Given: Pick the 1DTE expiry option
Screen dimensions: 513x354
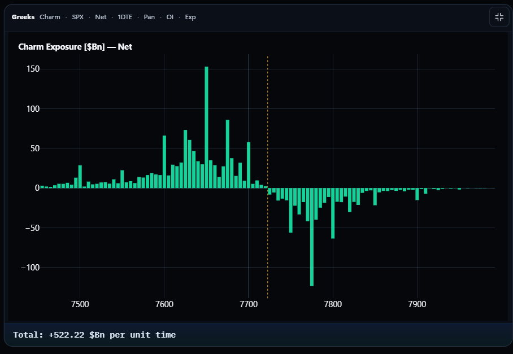Looking at the screenshot, I should pos(125,17).
